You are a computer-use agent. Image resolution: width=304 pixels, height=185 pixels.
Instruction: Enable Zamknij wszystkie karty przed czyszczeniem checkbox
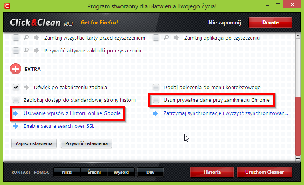[x=16, y=38]
